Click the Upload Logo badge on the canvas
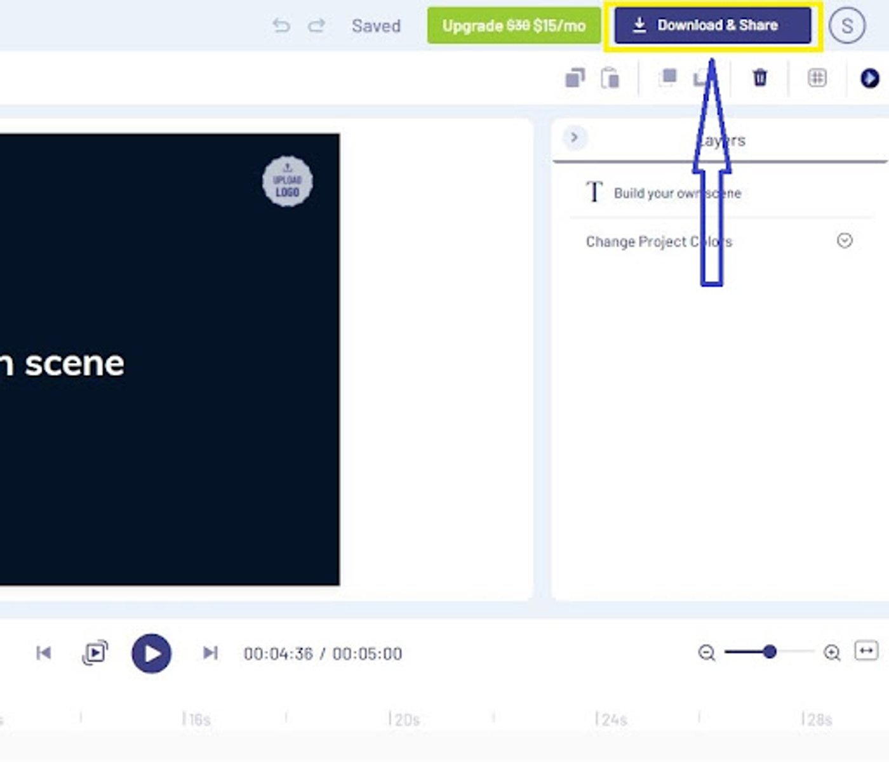The image size is (889, 762). tap(286, 182)
